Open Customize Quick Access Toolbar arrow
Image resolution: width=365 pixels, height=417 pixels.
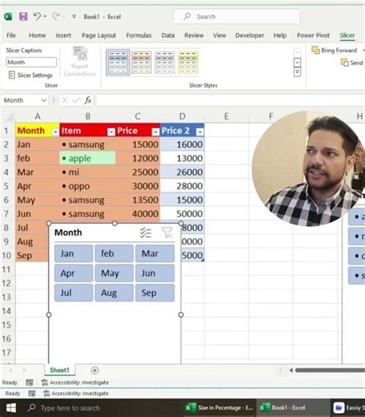[x=74, y=17]
